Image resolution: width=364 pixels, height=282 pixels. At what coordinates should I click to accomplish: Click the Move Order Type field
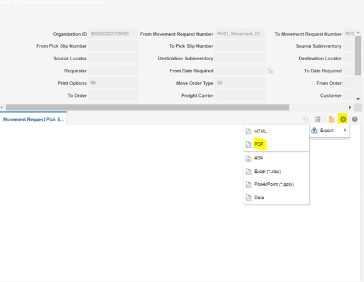[240, 83]
